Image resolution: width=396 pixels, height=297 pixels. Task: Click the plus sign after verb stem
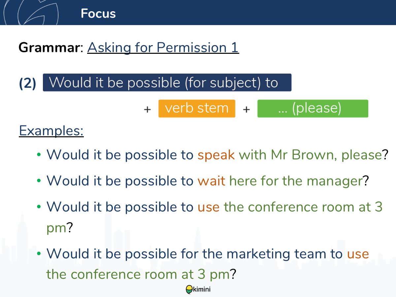point(246,109)
